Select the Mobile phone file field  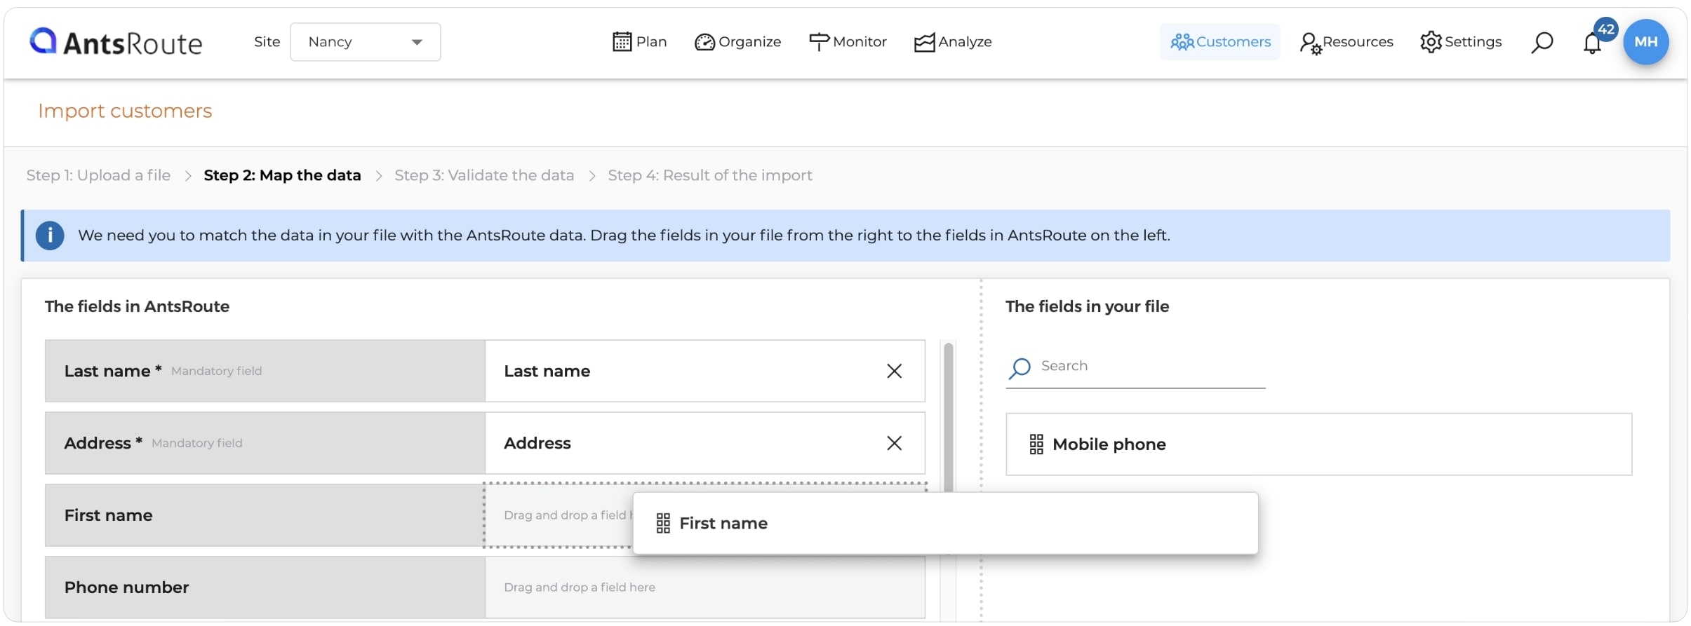pos(1318,444)
